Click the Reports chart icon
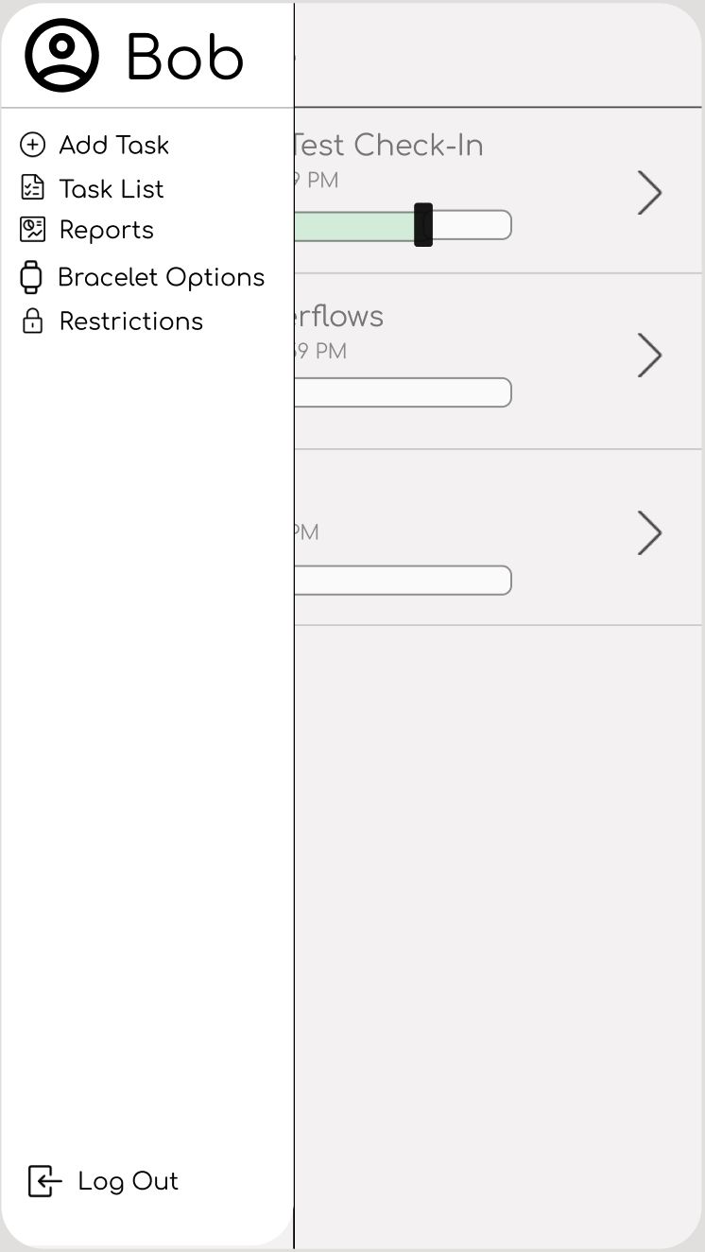705x1252 pixels. click(x=32, y=230)
